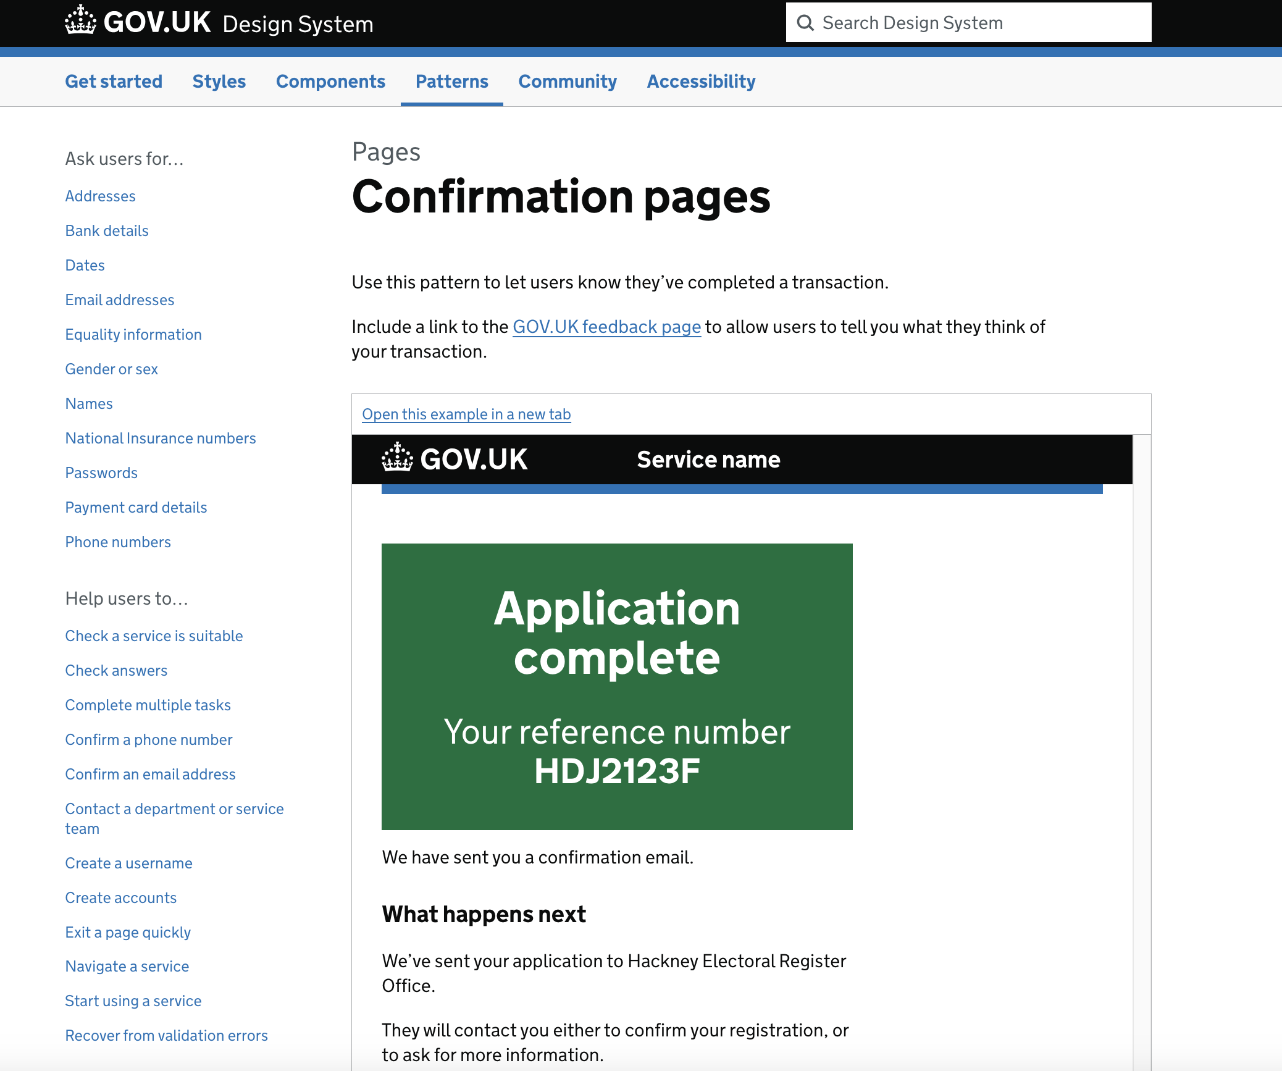Screen dimensions: 1282x1071
Task: Open the Addresses pattern link
Action: tap(100, 196)
